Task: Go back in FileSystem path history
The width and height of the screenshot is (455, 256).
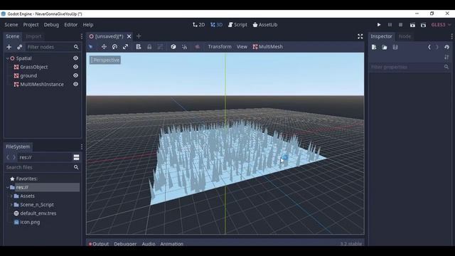Action: pos(8,157)
